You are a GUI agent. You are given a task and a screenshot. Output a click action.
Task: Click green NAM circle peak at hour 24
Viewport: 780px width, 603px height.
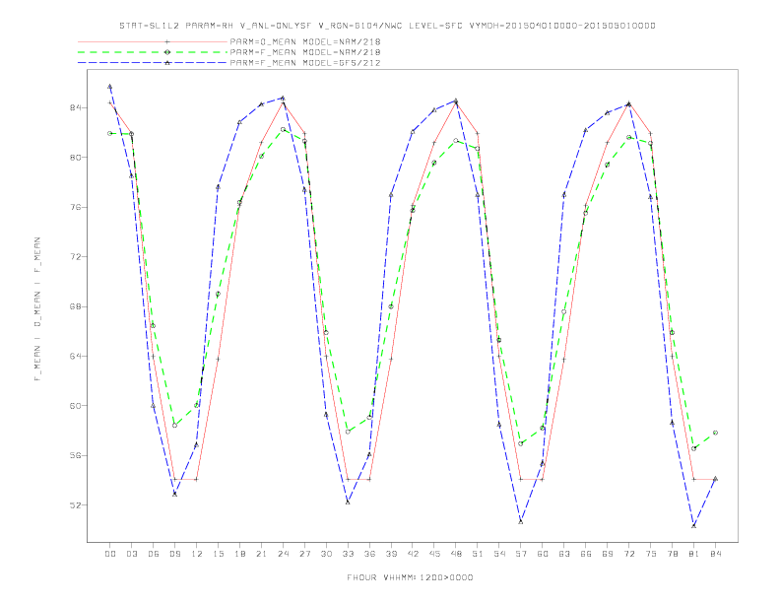(283, 129)
